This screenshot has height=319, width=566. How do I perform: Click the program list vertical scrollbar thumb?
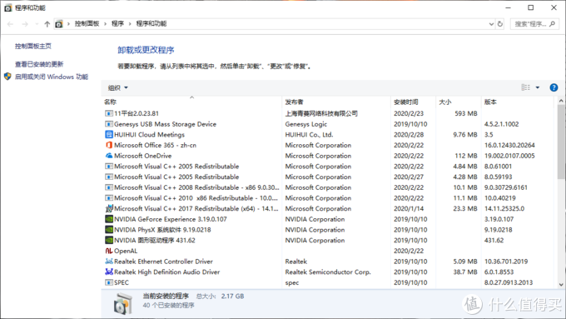tap(560, 141)
